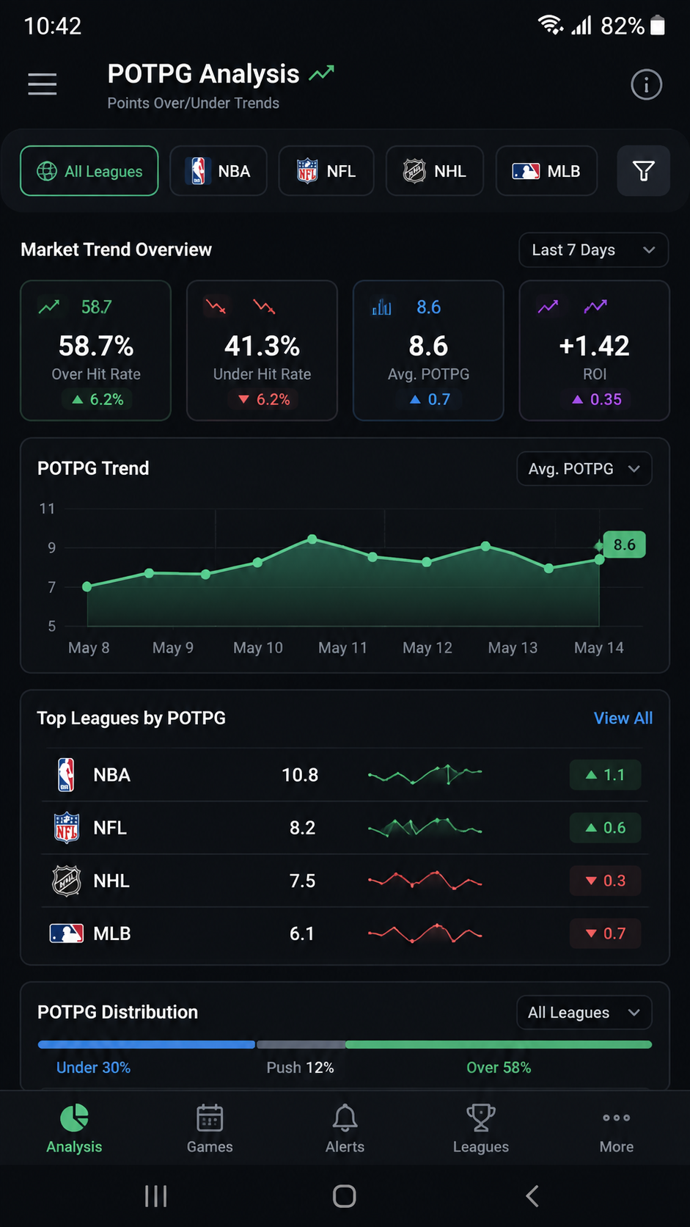Image resolution: width=690 pixels, height=1227 pixels.
Task: Switch to the Analysis bottom tab
Action: pyautogui.click(x=74, y=1129)
